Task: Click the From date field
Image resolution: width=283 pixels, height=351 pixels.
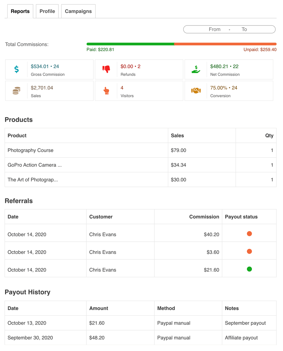Action: tap(214, 29)
